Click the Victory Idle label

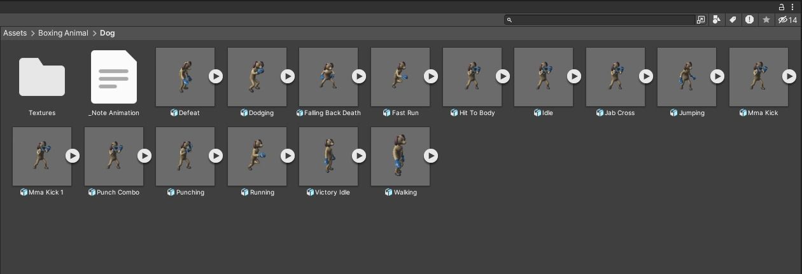point(332,193)
